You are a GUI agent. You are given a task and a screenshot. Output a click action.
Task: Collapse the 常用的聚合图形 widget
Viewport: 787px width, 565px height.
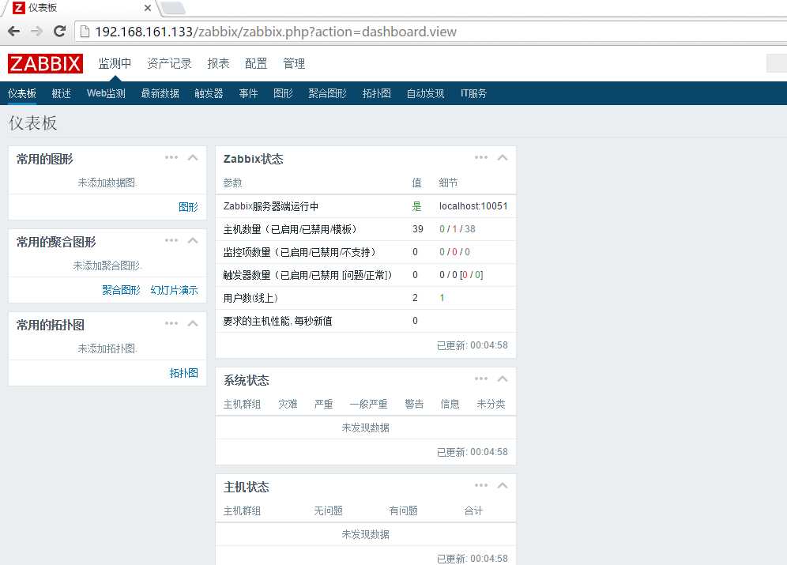193,240
